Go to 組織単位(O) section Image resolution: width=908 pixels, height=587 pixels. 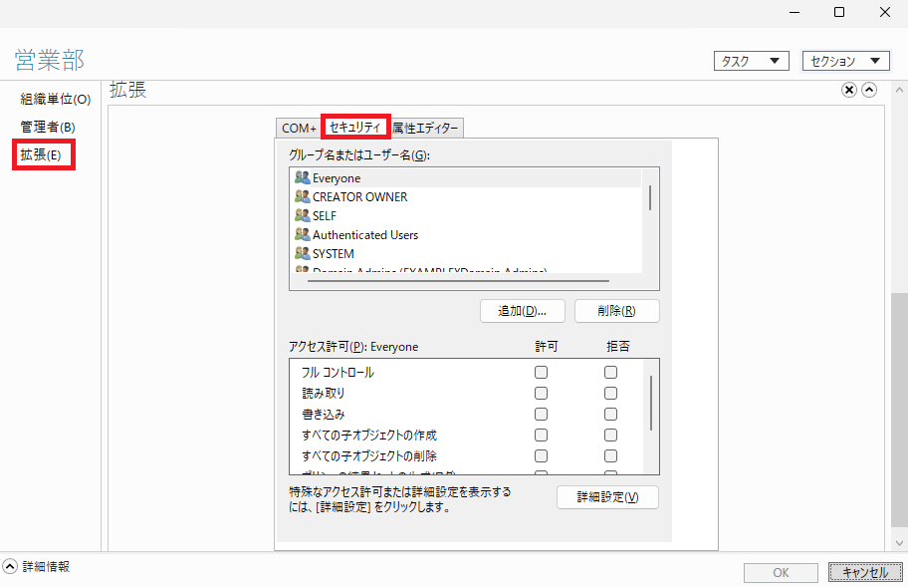pos(56,99)
